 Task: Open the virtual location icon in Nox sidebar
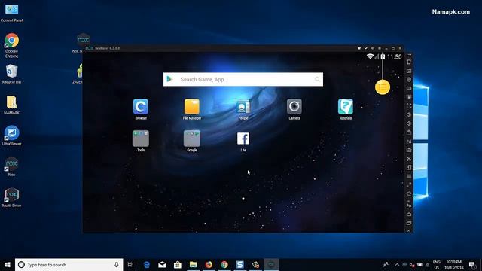point(409,80)
